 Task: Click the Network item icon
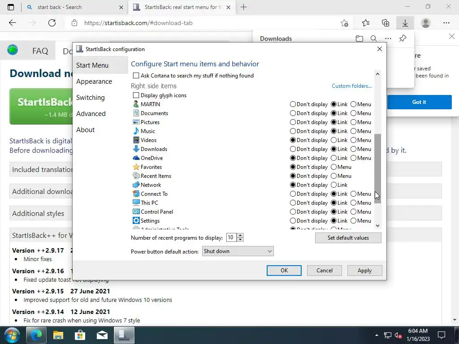pos(136,185)
